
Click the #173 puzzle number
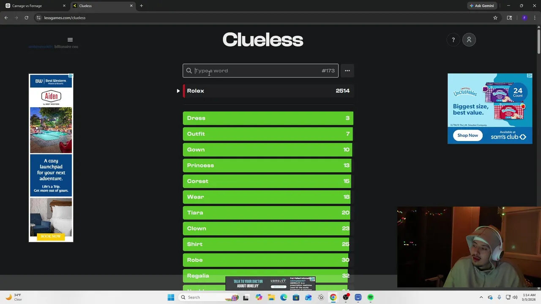(x=328, y=71)
